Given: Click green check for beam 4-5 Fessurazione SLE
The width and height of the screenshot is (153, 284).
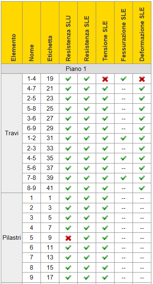Looking at the screenshot, I should click(x=124, y=158).
